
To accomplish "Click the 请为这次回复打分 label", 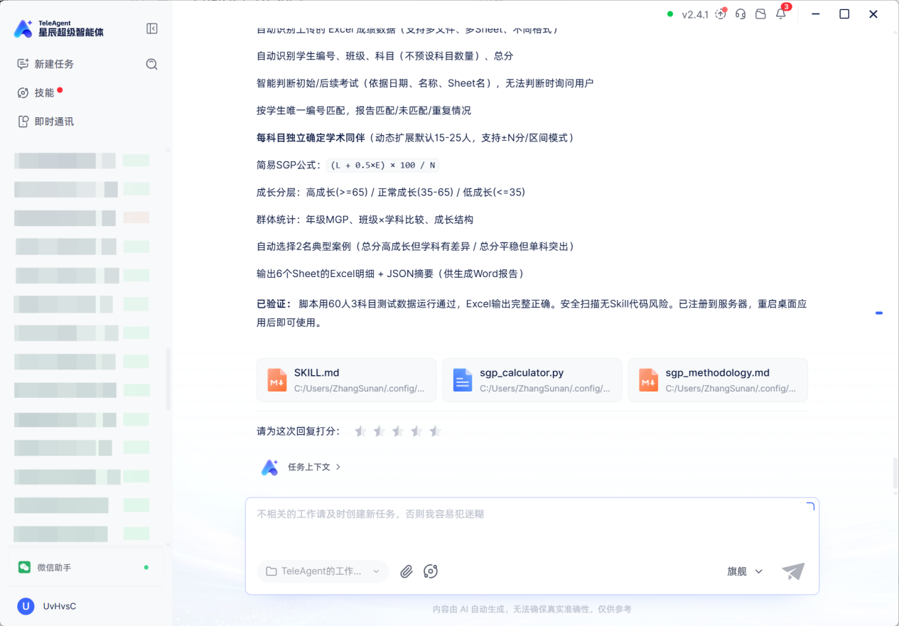I will 298,431.
